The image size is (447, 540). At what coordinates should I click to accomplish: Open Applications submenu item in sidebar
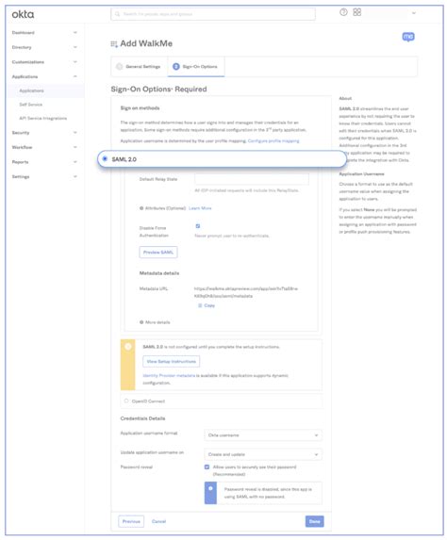click(x=31, y=90)
